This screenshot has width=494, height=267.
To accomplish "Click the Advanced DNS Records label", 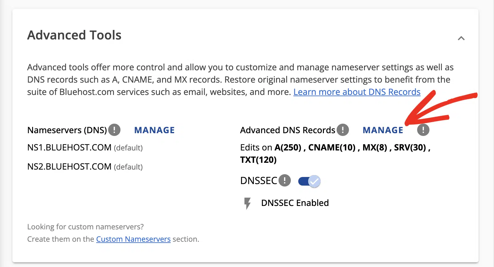I will tap(288, 130).
